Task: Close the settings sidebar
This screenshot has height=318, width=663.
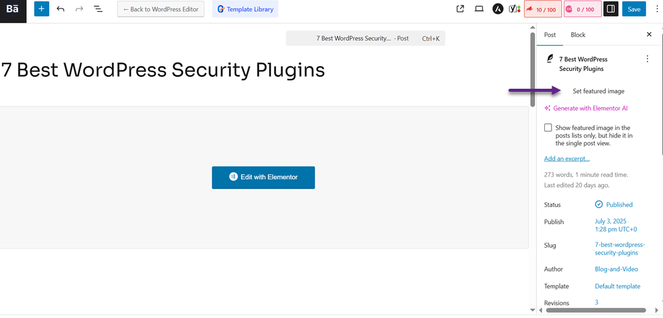Action: [649, 35]
